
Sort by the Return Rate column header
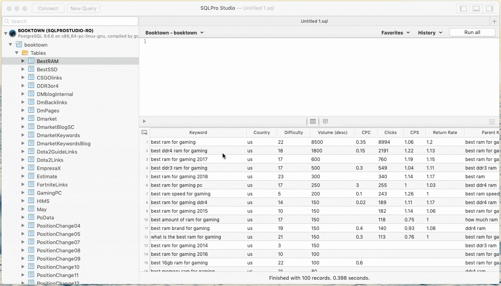pyautogui.click(x=445, y=132)
